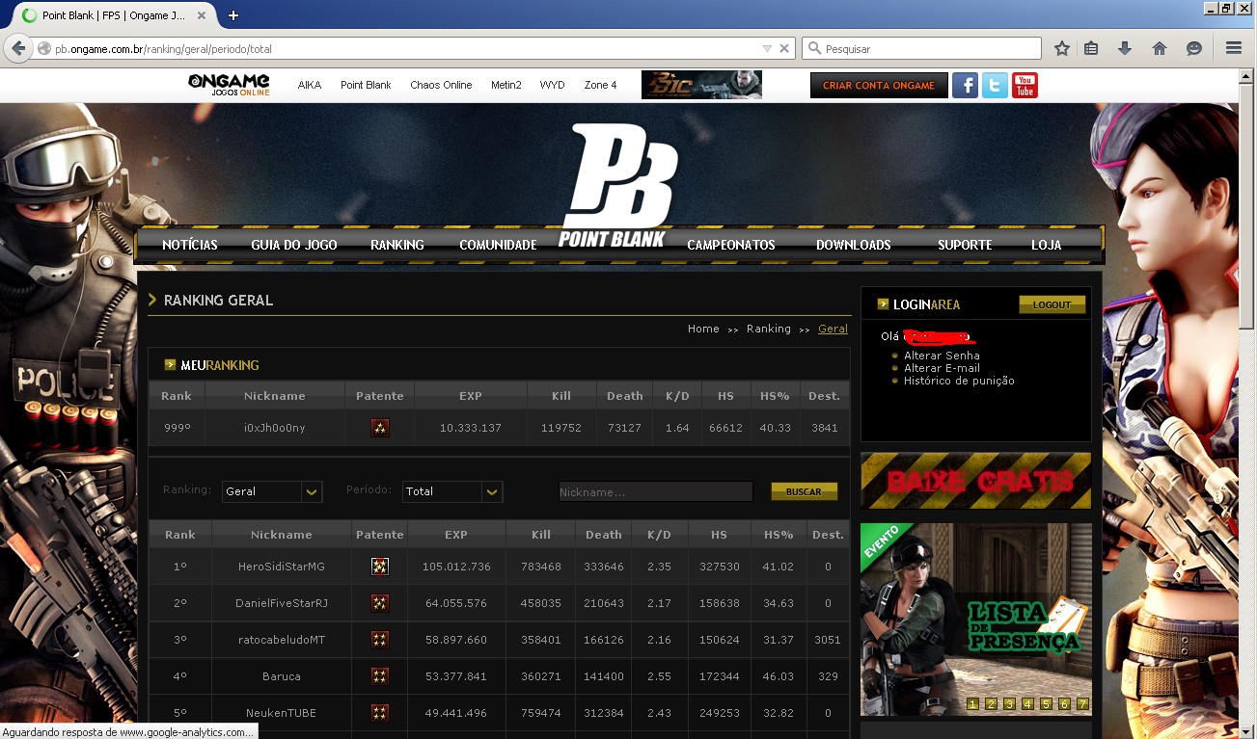Click Ranking in the breadcrumb
The width and height of the screenshot is (1257, 739).
[x=769, y=329]
